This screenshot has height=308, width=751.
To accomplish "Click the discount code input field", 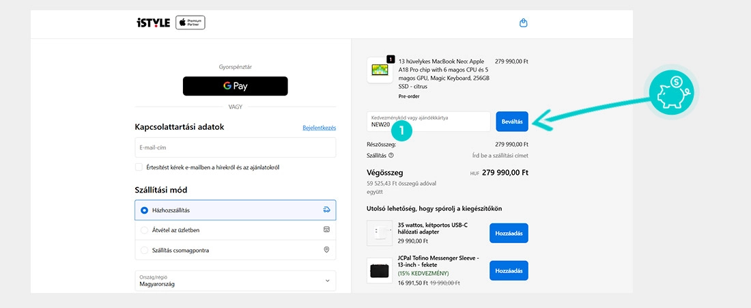I will [429, 121].
